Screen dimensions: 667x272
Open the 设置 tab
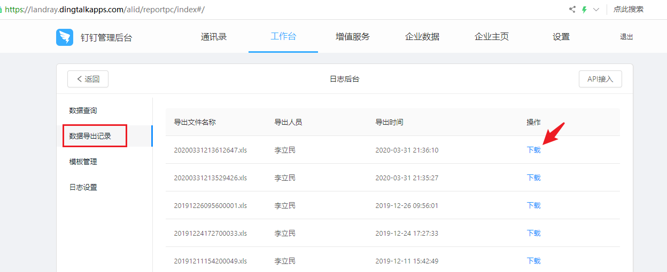click(x=561, y=37)
